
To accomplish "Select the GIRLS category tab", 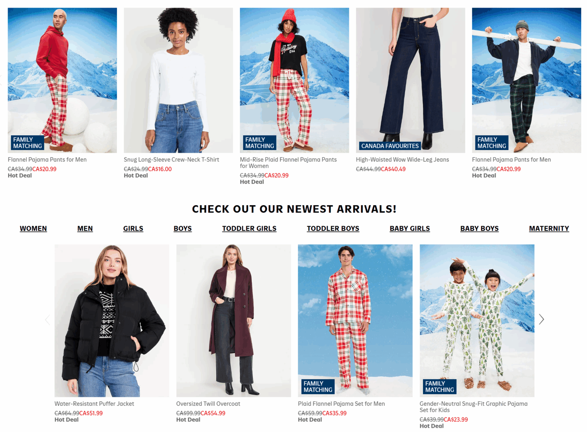I will (x=133, y=228).
